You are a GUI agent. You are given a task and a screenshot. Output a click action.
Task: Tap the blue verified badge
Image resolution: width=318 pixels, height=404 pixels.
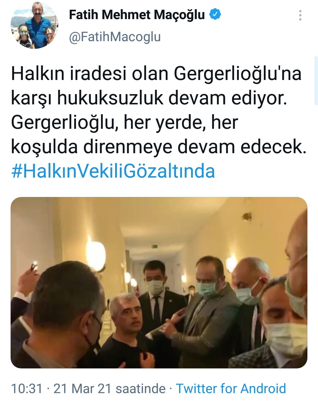pyautogui.click(x=215, y=14)
